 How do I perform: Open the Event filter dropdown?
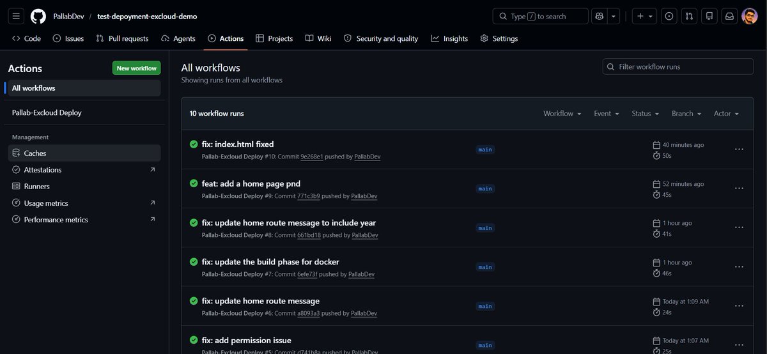tap(607, 114)
